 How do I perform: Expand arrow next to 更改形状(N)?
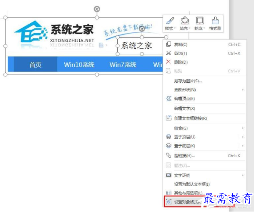[243, 90]
